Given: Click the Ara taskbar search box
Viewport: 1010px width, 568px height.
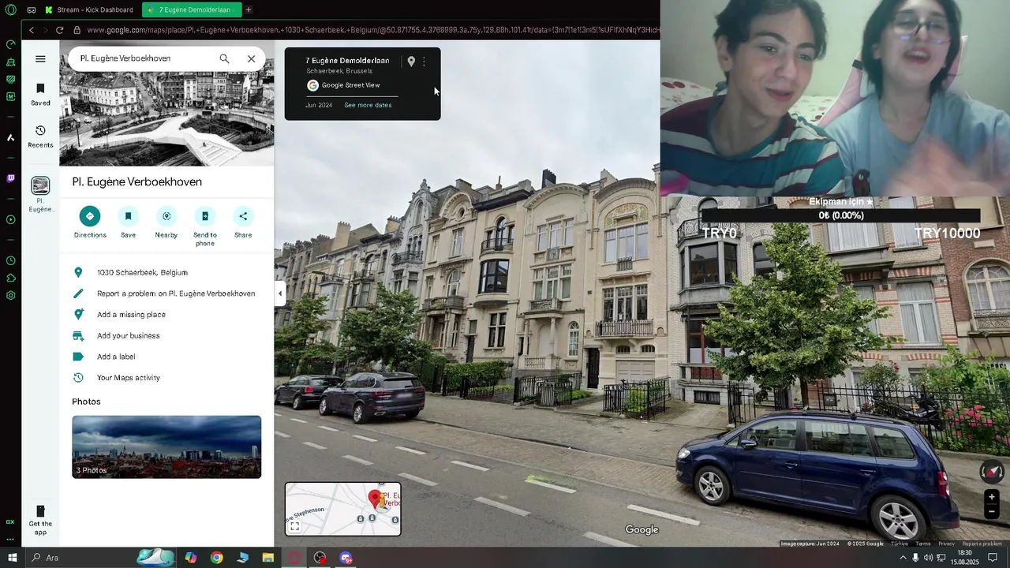Looking at the screenshot, I should tap(79, 558).
